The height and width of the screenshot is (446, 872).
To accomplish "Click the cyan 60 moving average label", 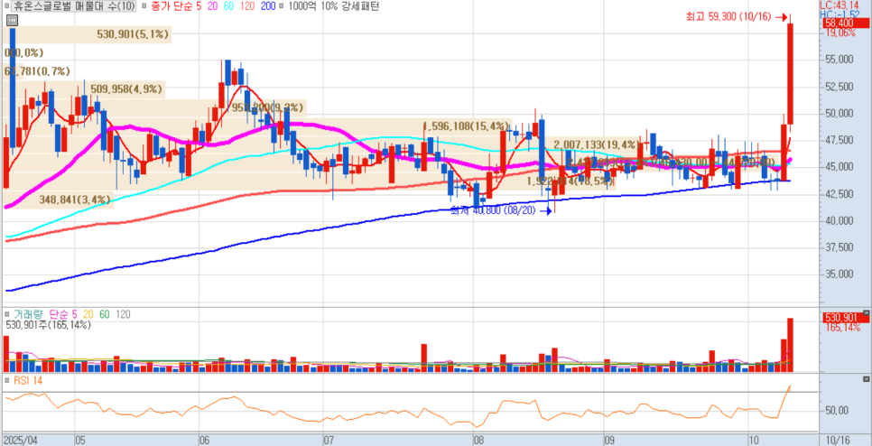I will [230, 6].
